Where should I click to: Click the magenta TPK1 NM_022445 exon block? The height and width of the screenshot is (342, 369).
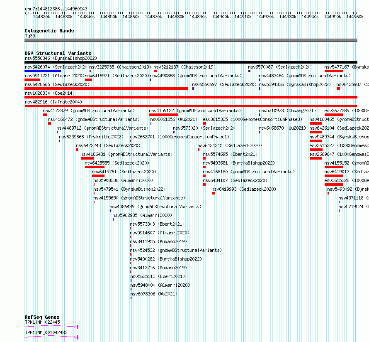click(78, 327)
